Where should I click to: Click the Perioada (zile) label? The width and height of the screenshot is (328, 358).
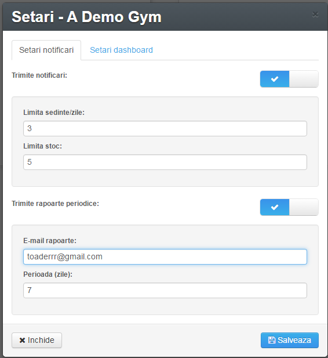(x=48, y=274)
